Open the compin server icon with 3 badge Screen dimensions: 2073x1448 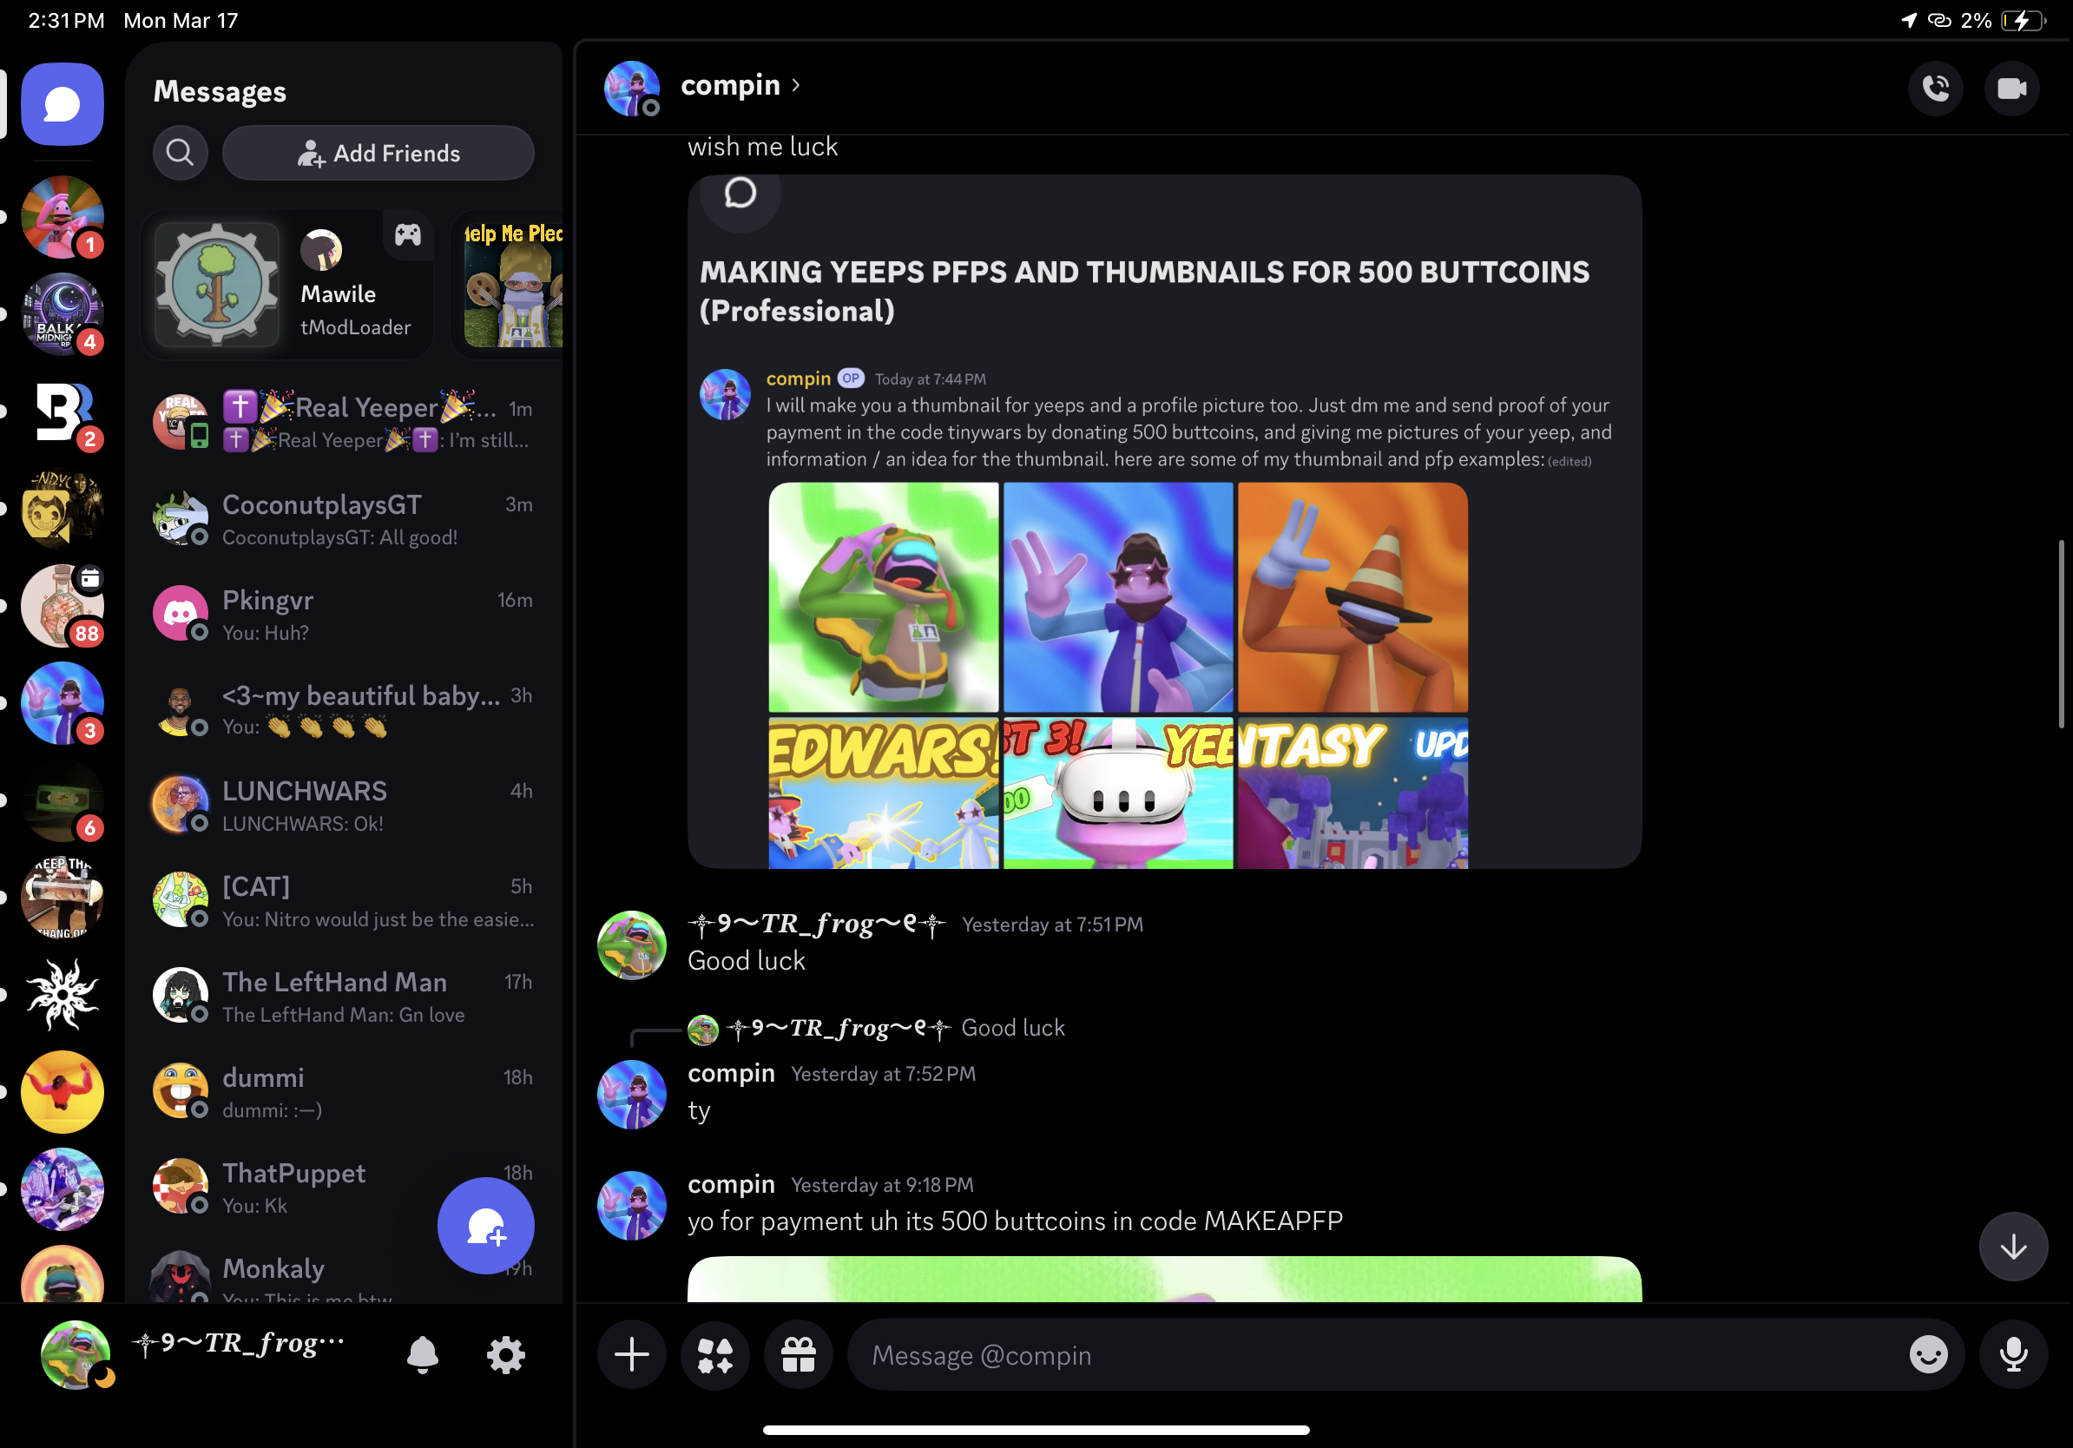(x=63, y=703)
